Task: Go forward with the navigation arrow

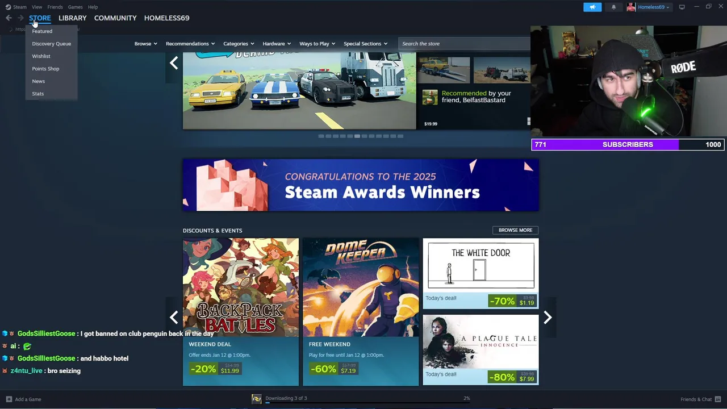Action: (20, 18)
